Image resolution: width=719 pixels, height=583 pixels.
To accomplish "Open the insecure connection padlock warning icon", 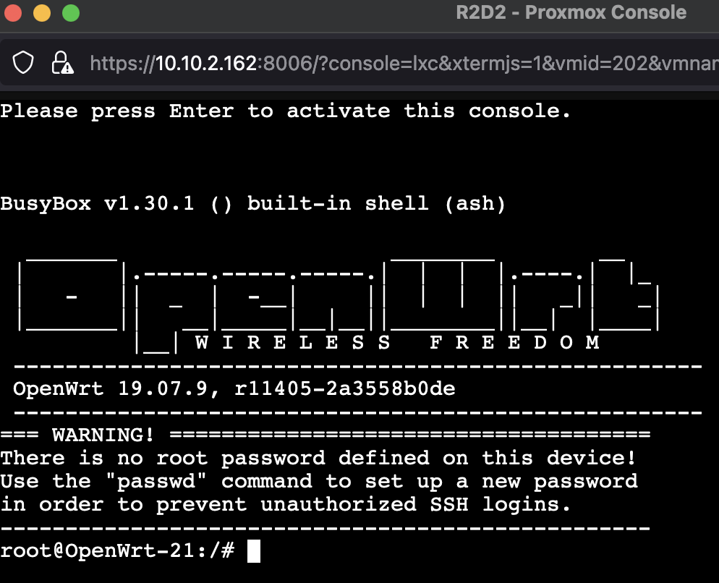I will click(62, 62).
